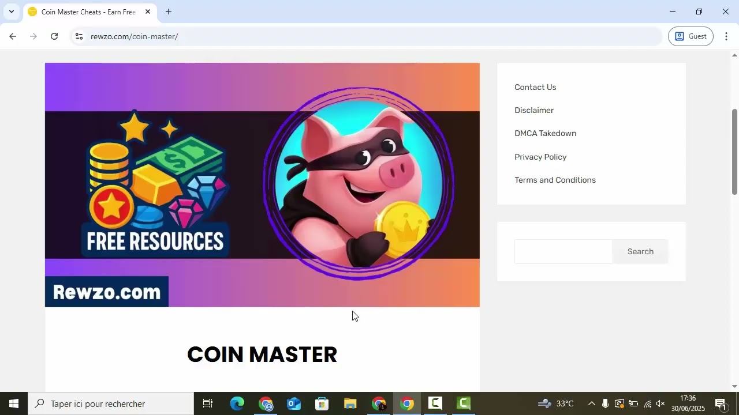Open the notification center icon
Image resolution: width=739 pixels, height=415 pixels.
721,403
